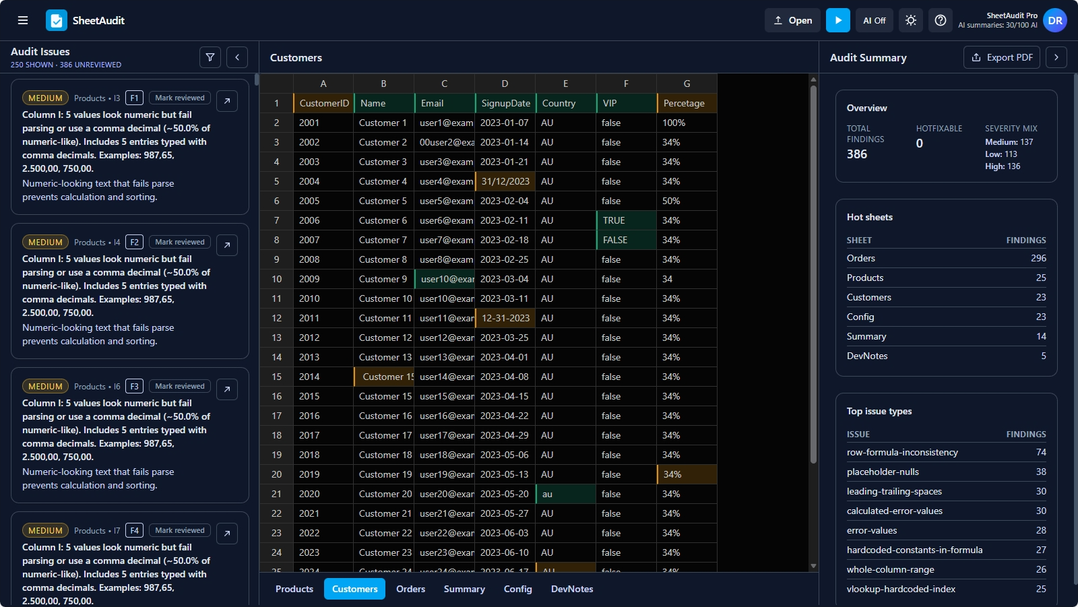Export the audit report as PDF
This screenshot has width=1078, height=607.
click(1002, 57)
